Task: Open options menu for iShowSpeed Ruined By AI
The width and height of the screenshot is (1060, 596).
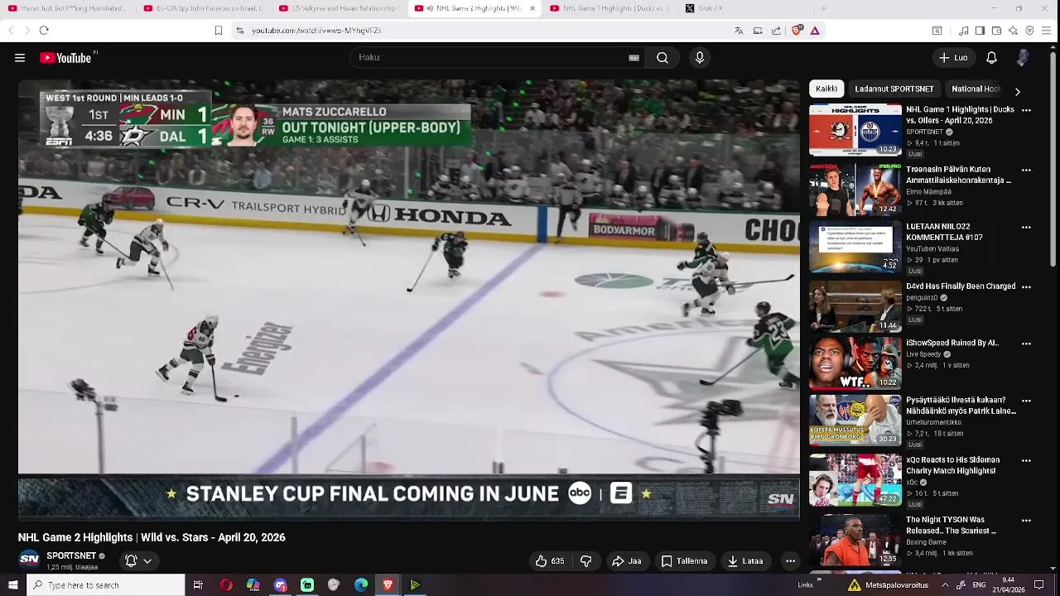Action: click(1026, 344)
